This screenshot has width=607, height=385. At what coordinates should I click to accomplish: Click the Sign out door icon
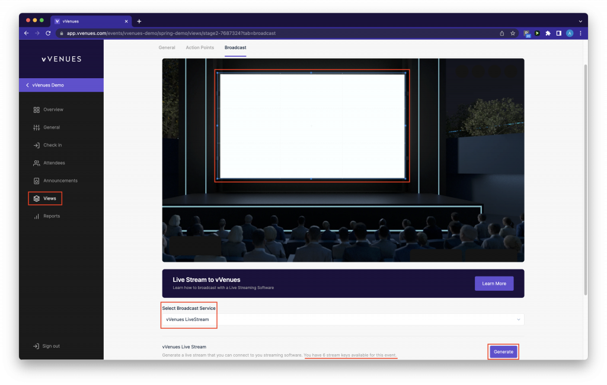tap(36, 346)
